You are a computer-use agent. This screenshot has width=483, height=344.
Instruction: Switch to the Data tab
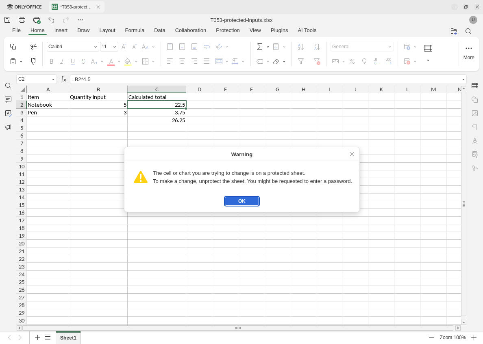tap(159, 30)
